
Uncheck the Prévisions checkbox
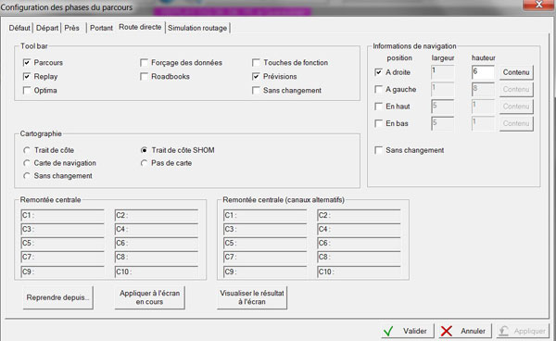(256, 76)
